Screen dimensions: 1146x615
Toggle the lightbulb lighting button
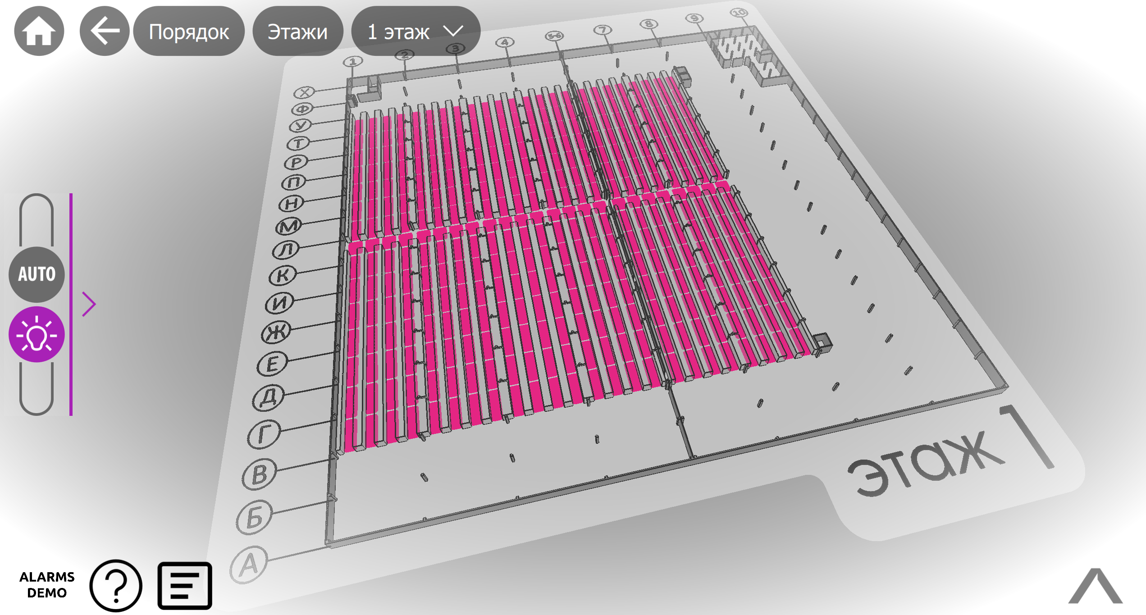37,335
